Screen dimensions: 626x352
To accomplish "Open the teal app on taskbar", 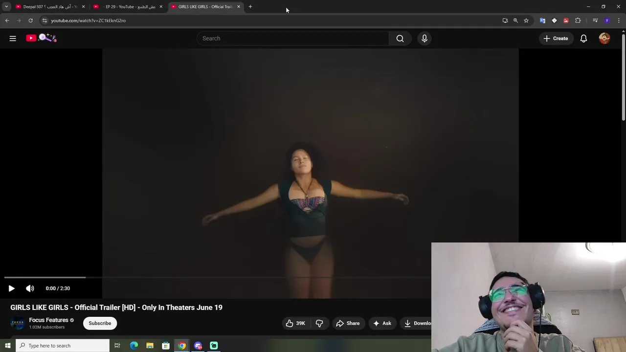I will coord(214,346).
